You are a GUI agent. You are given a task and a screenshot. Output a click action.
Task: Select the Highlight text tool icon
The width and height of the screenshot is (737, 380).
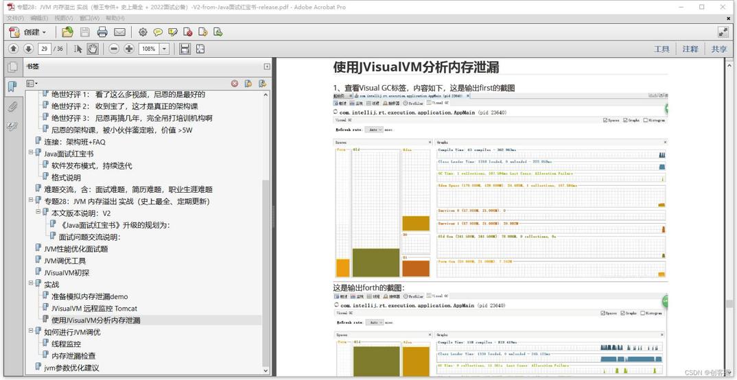point(173,32)
